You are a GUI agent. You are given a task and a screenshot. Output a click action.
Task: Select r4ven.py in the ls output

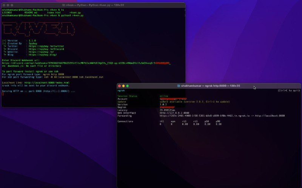click(x=75, y=13)
